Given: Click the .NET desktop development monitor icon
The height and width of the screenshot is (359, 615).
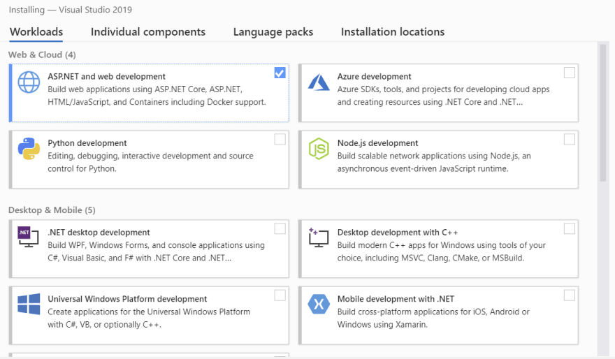Looking at the screenshot, I should [x=28, y=237].
